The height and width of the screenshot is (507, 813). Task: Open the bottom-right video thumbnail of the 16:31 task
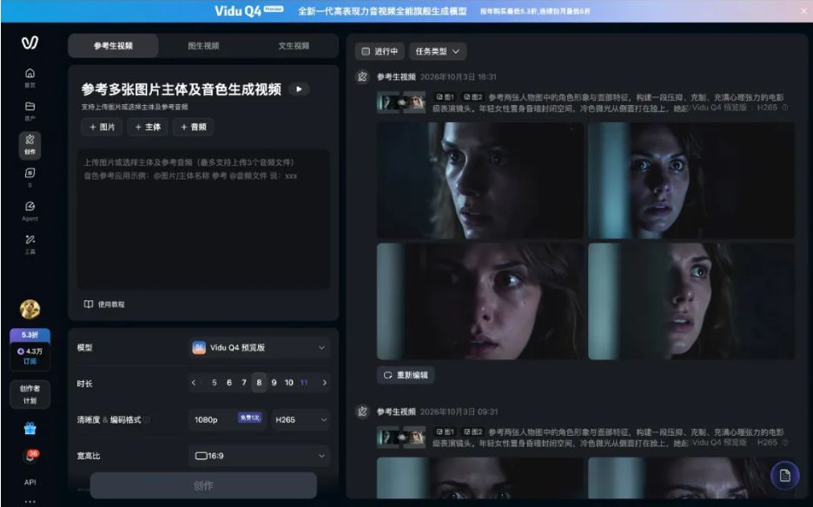[691, 301]
